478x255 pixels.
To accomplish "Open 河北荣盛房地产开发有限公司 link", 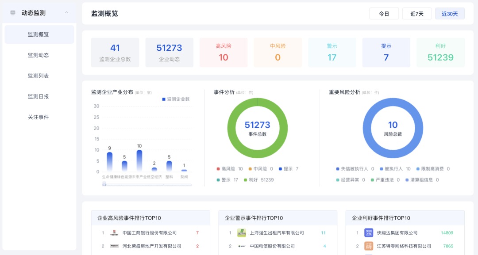I will [x=152, y=246].
